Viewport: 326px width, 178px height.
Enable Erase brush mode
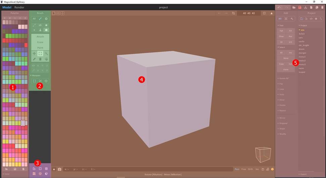coord(40,42)
